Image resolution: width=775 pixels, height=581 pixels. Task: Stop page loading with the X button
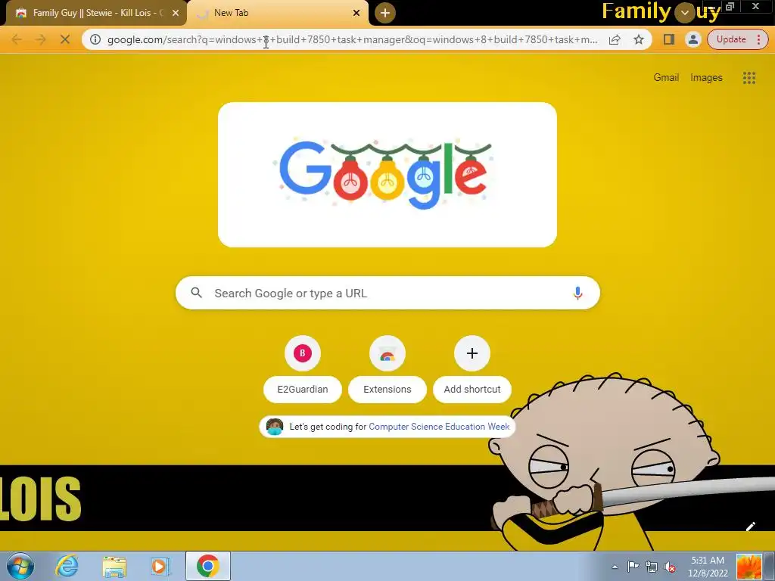(x=65, y=39)
